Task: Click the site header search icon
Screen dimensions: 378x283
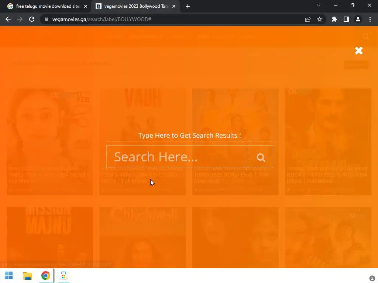Action: click(x=366, y=36)
